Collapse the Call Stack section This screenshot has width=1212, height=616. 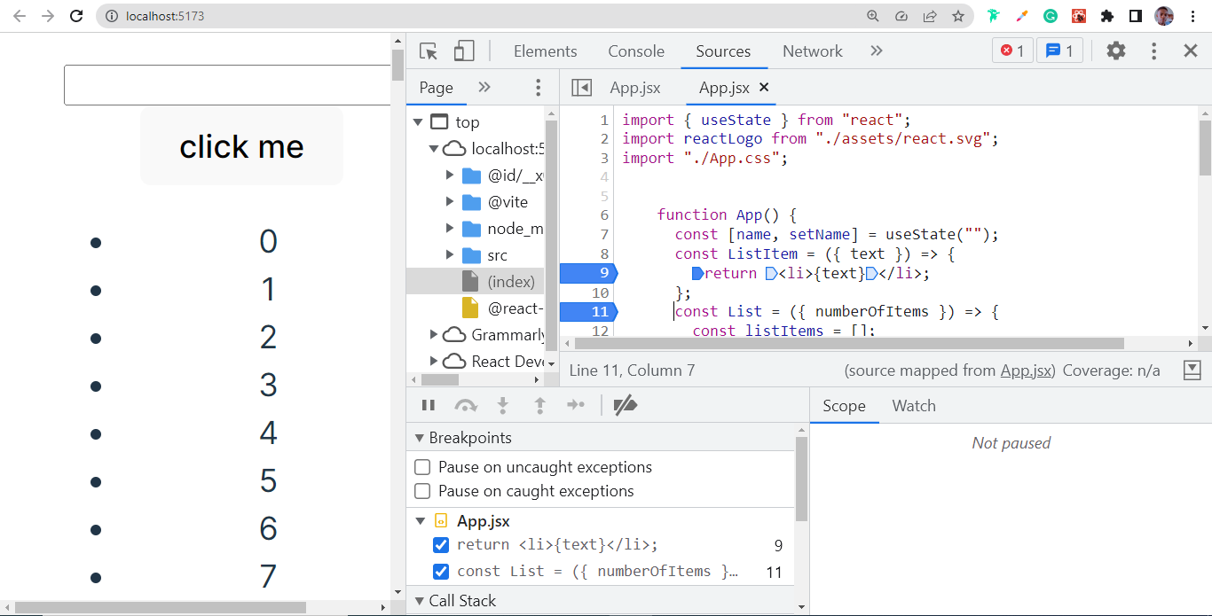pos(420,601)
